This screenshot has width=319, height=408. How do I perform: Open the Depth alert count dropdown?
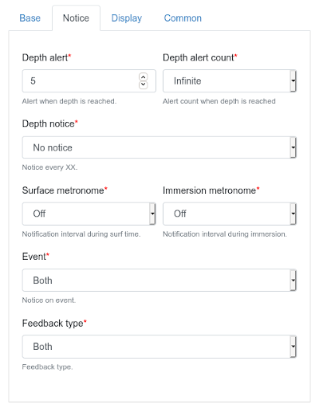tap(230, 81)
